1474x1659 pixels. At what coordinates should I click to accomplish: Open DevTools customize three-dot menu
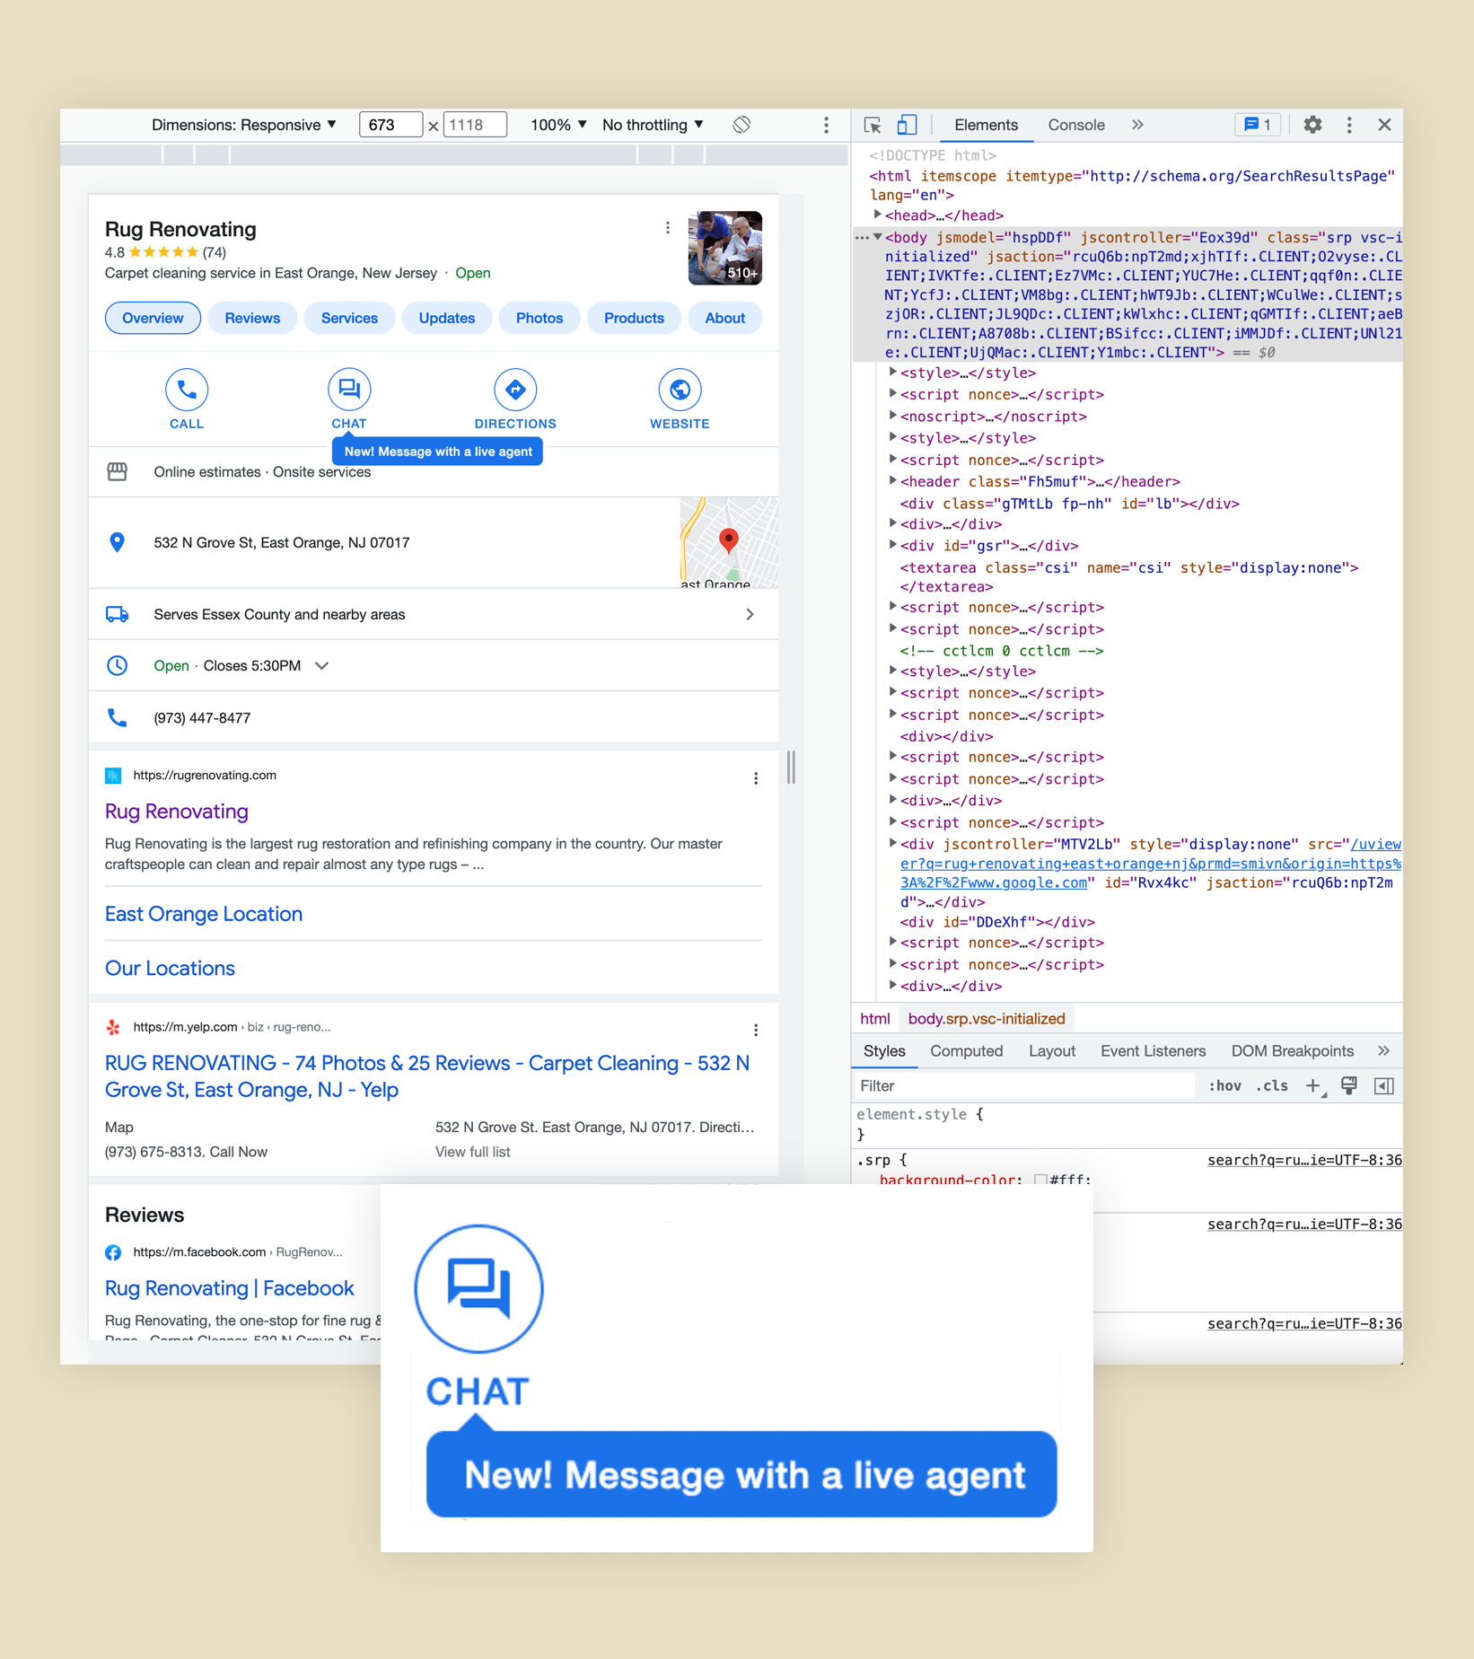pos(1348,125)
